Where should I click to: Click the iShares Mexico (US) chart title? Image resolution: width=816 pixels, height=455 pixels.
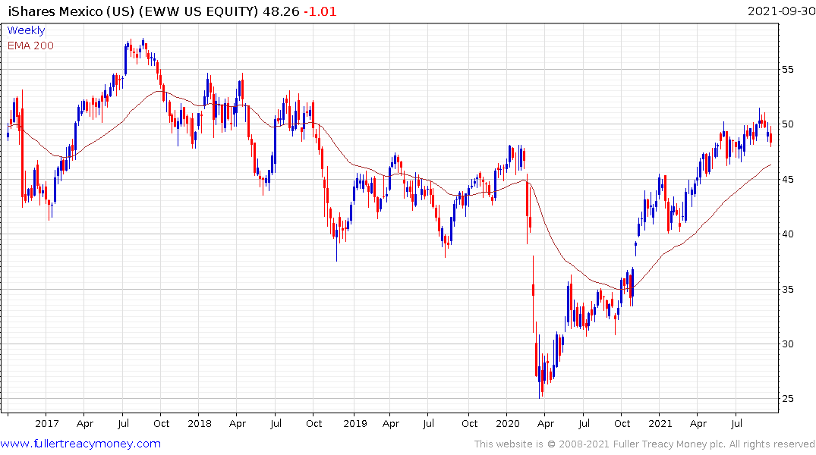(133, 11)
